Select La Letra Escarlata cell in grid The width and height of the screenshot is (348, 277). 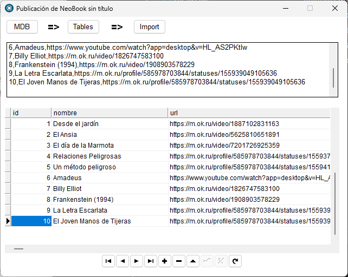tap(109, 210)
